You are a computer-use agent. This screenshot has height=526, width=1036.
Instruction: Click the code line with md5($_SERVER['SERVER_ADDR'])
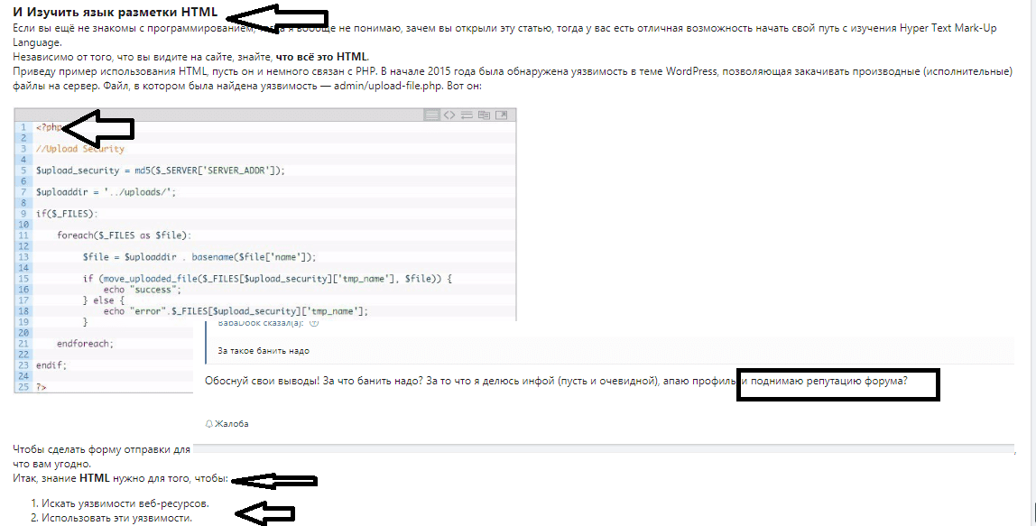click(x=161, y=171)
